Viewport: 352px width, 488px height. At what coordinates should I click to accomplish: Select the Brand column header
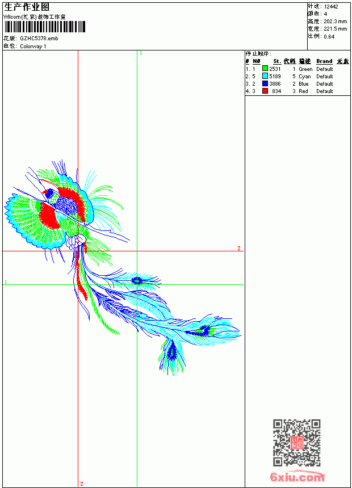pos(324,61)
